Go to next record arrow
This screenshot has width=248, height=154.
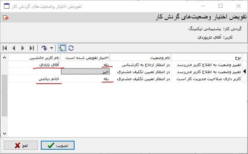pyautogui.click(x=23, y=48)
